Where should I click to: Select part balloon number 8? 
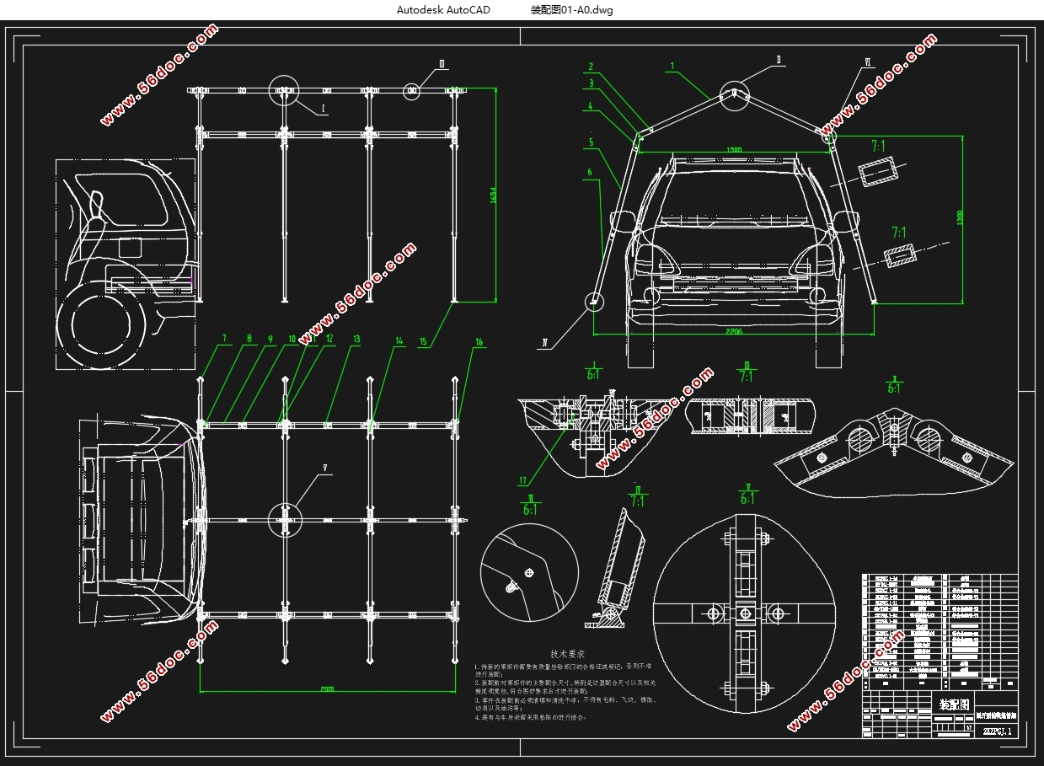[249, 340]
